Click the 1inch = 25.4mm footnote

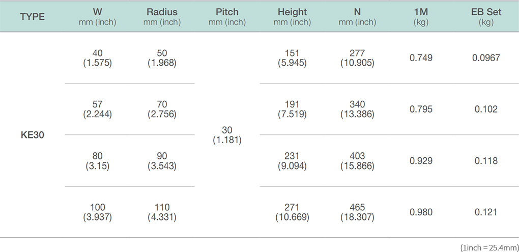point(489,247)
